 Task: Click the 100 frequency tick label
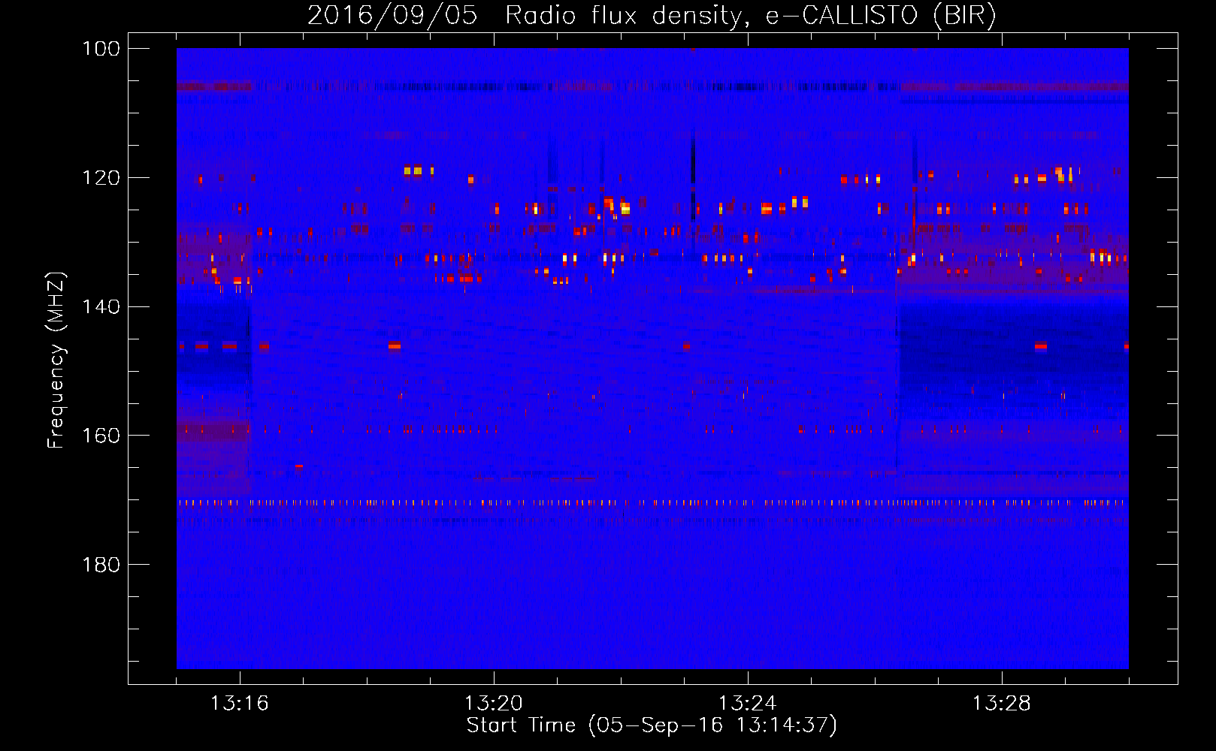(x=101, y=49)
